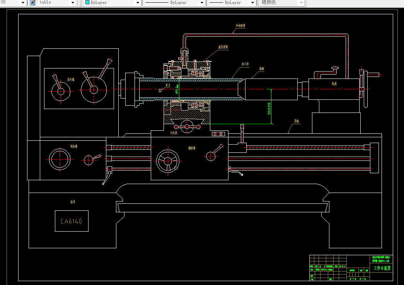This screenshot has width=404, height=285.
Task: Select the 车刀 cutting tool label
Action: tap(168, 85)
